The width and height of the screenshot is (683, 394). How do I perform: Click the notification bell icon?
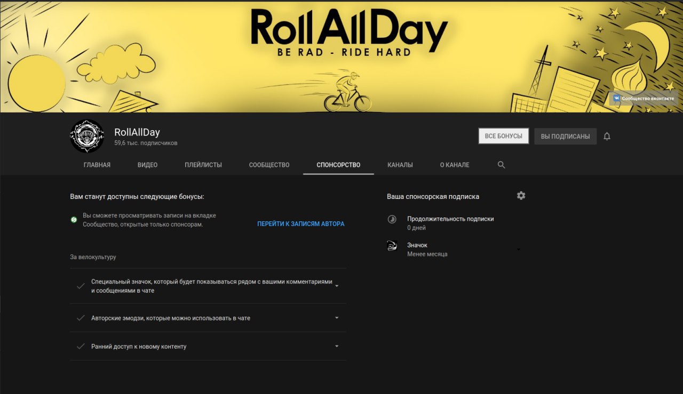click(x=607, y=136)
